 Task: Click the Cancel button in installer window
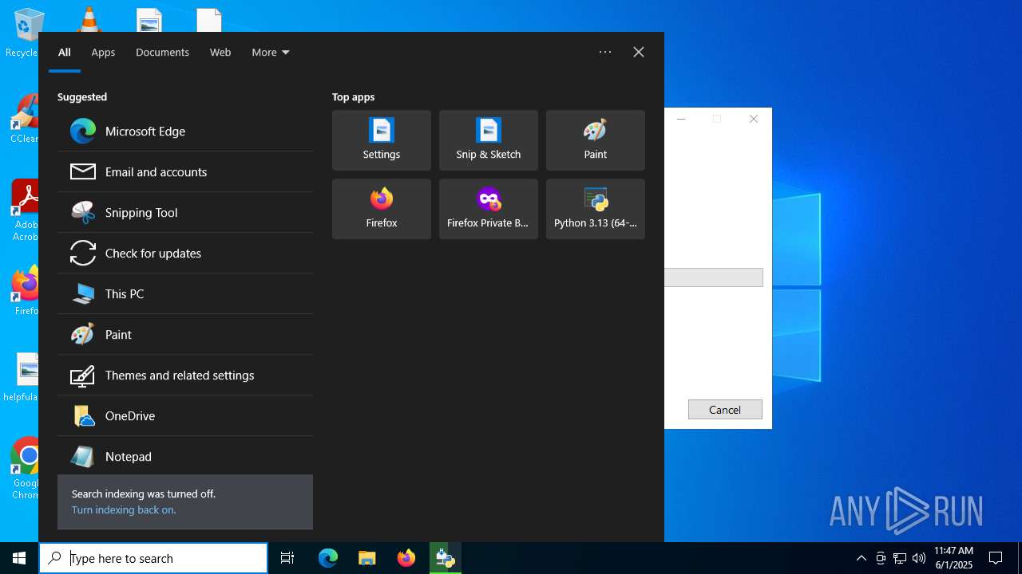tap(725, 410)
